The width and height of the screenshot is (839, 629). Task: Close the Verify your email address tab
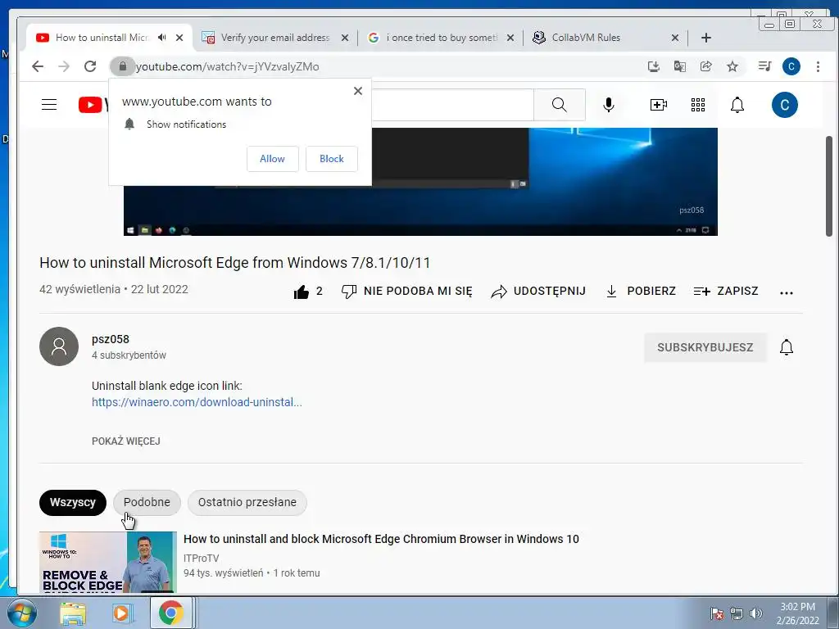click(x=345, y=38)
